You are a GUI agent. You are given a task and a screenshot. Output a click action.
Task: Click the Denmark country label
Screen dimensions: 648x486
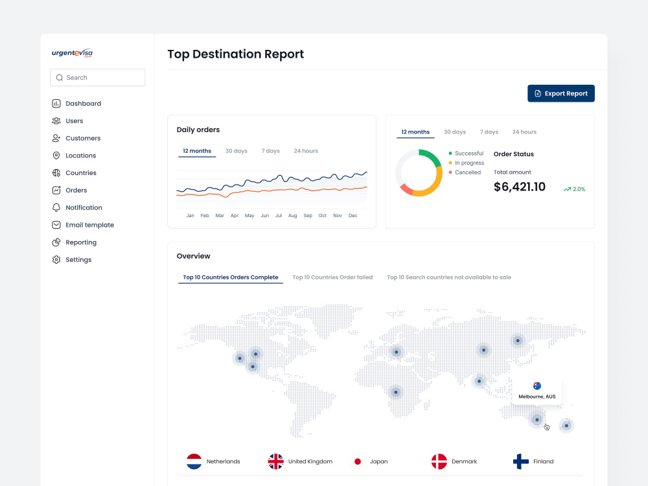point(464,461)
